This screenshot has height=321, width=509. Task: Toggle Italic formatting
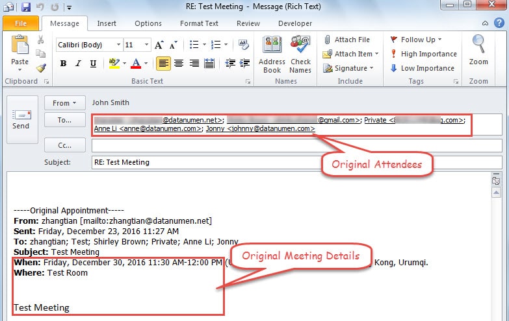point(78,63)
